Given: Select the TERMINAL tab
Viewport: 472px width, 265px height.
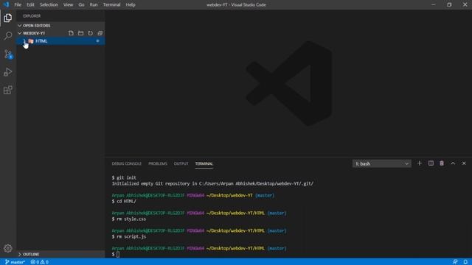Looking at the screenshot, I should 204,163.
